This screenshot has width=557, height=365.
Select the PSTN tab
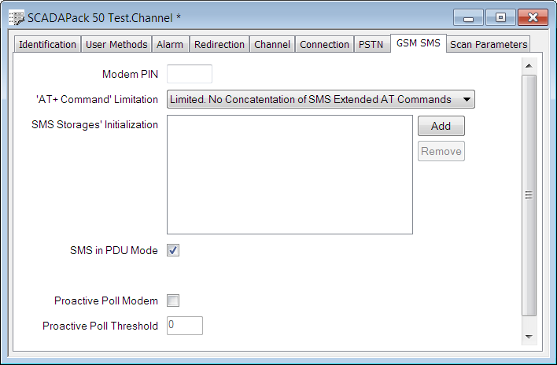coord(371,45)
